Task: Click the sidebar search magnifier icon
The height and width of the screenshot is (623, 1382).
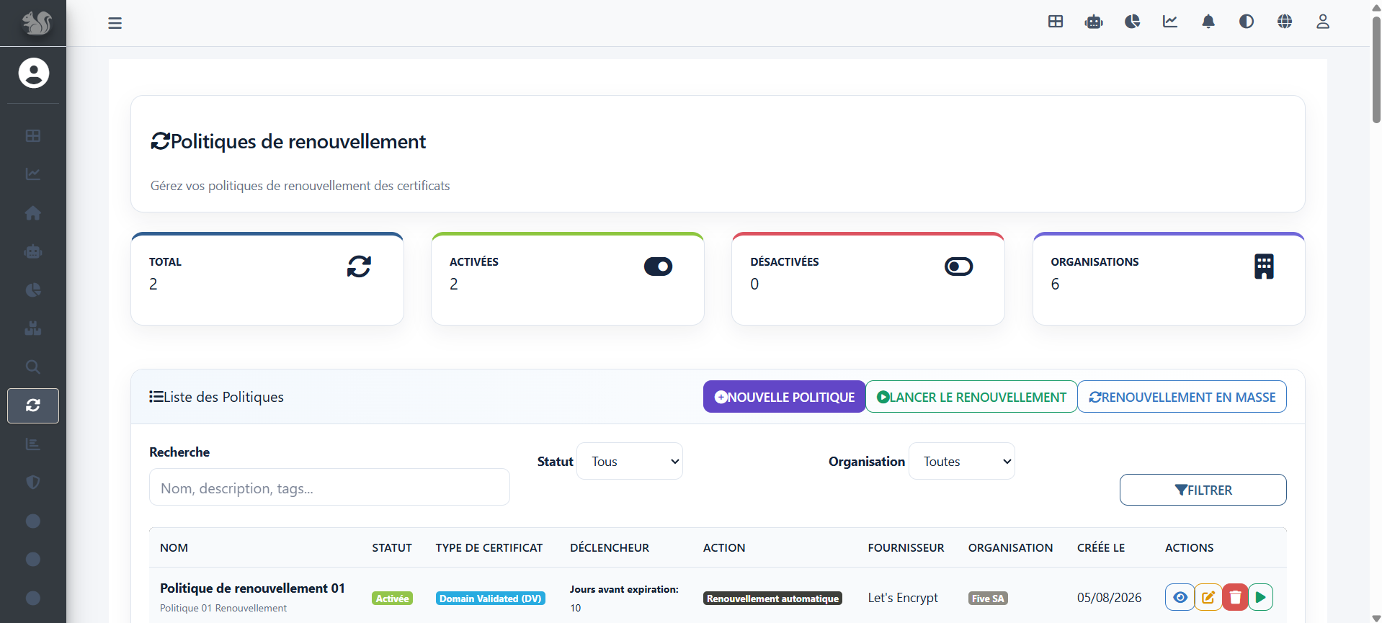Action: point(33,367)
